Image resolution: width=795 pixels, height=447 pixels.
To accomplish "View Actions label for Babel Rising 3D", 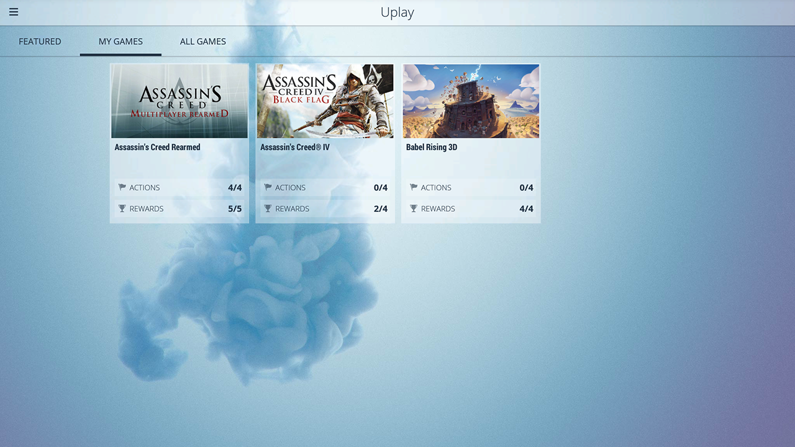I will pos(436,187).
